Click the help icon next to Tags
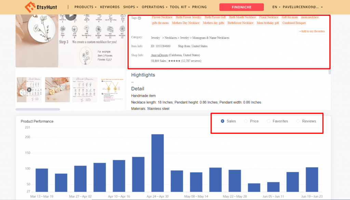The height and width of the screenshot is (200, 350). point(139,18)
